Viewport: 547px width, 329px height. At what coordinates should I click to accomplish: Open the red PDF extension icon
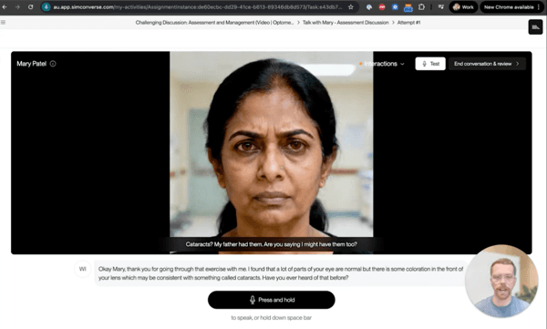pos(382,7)
